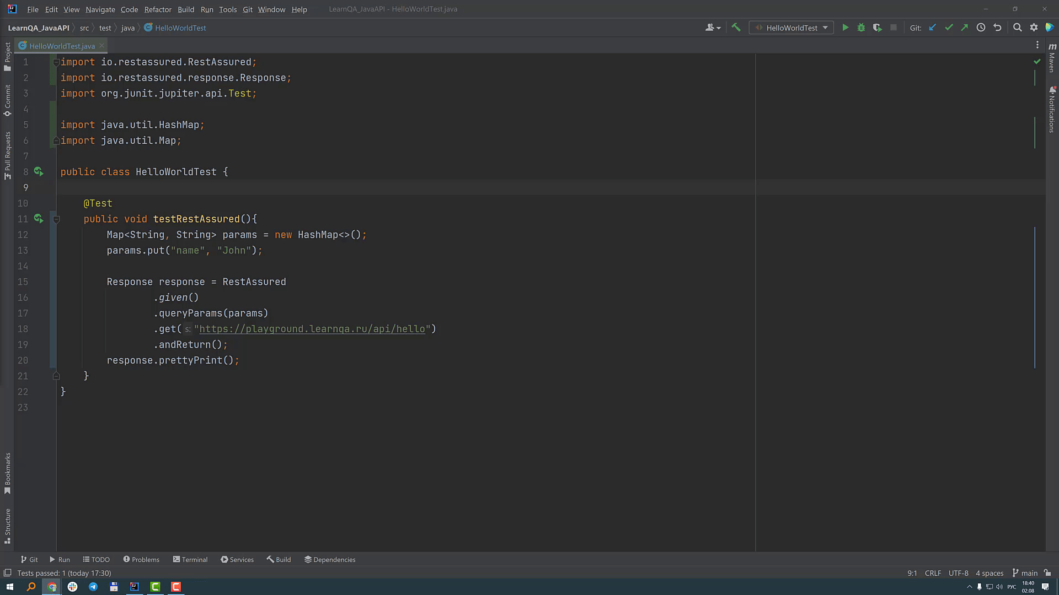
Task: Collapse the imports fold marker
Action: click(56, 62)
